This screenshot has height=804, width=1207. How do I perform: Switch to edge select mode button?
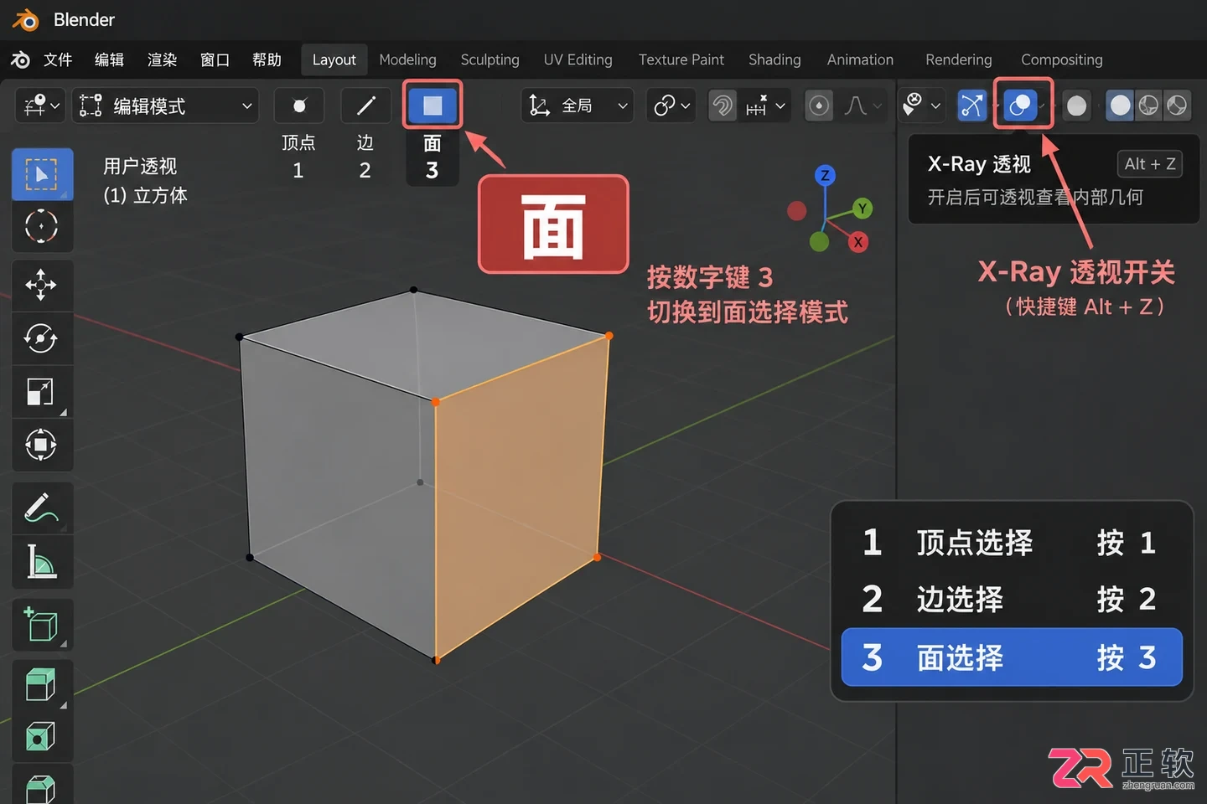366,106
